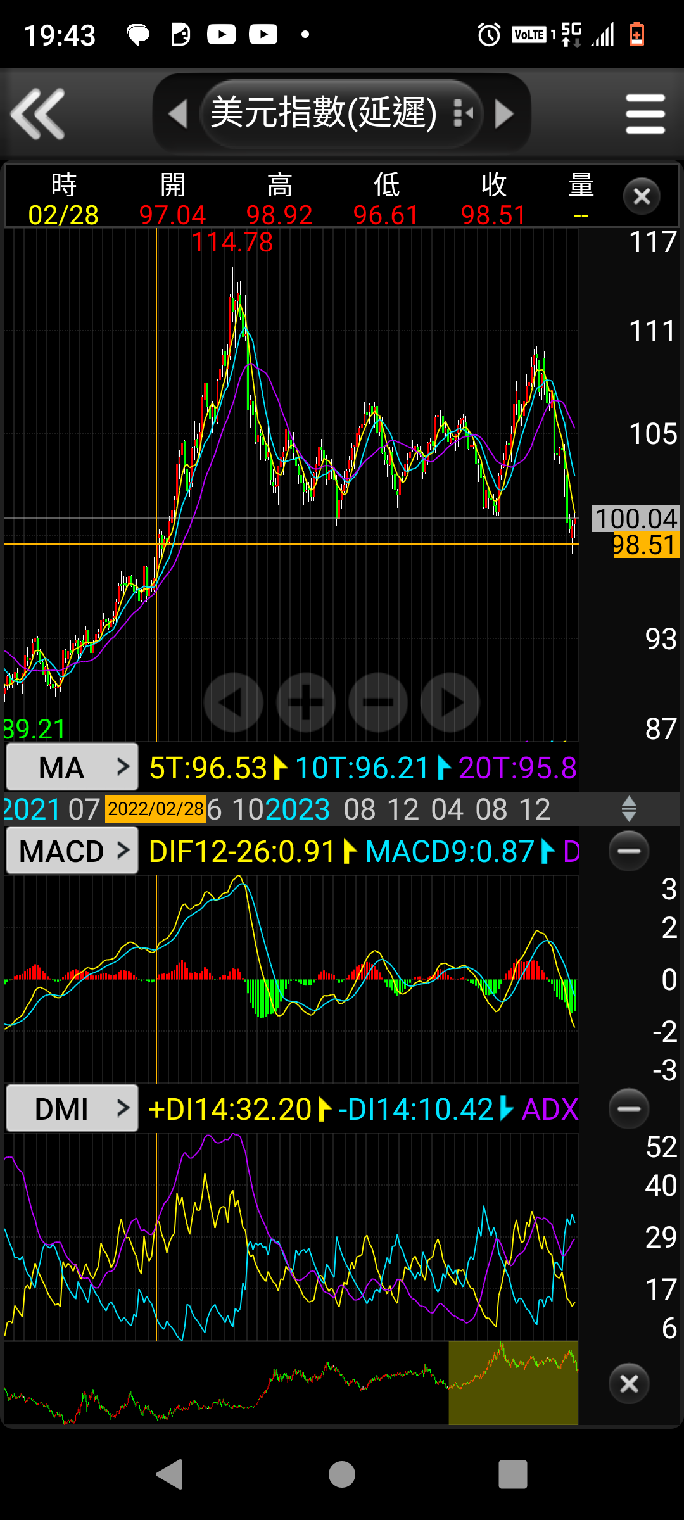Screen dimensions: 684x1520
Task: Go to the previous symbol with left arrow
Action: tap(178, 114)
